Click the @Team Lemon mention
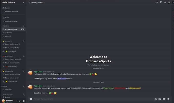The height and width of the screenshot is (103, 174). [x=135, y=88]
